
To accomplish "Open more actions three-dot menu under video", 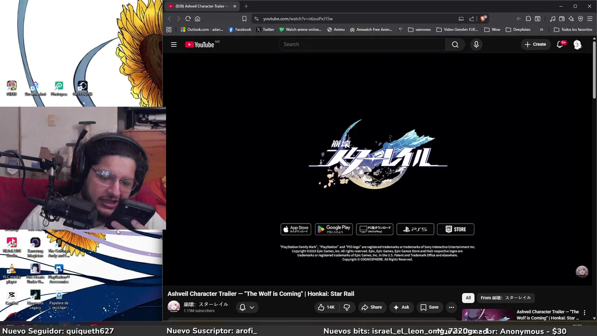I will pos(451,307).
